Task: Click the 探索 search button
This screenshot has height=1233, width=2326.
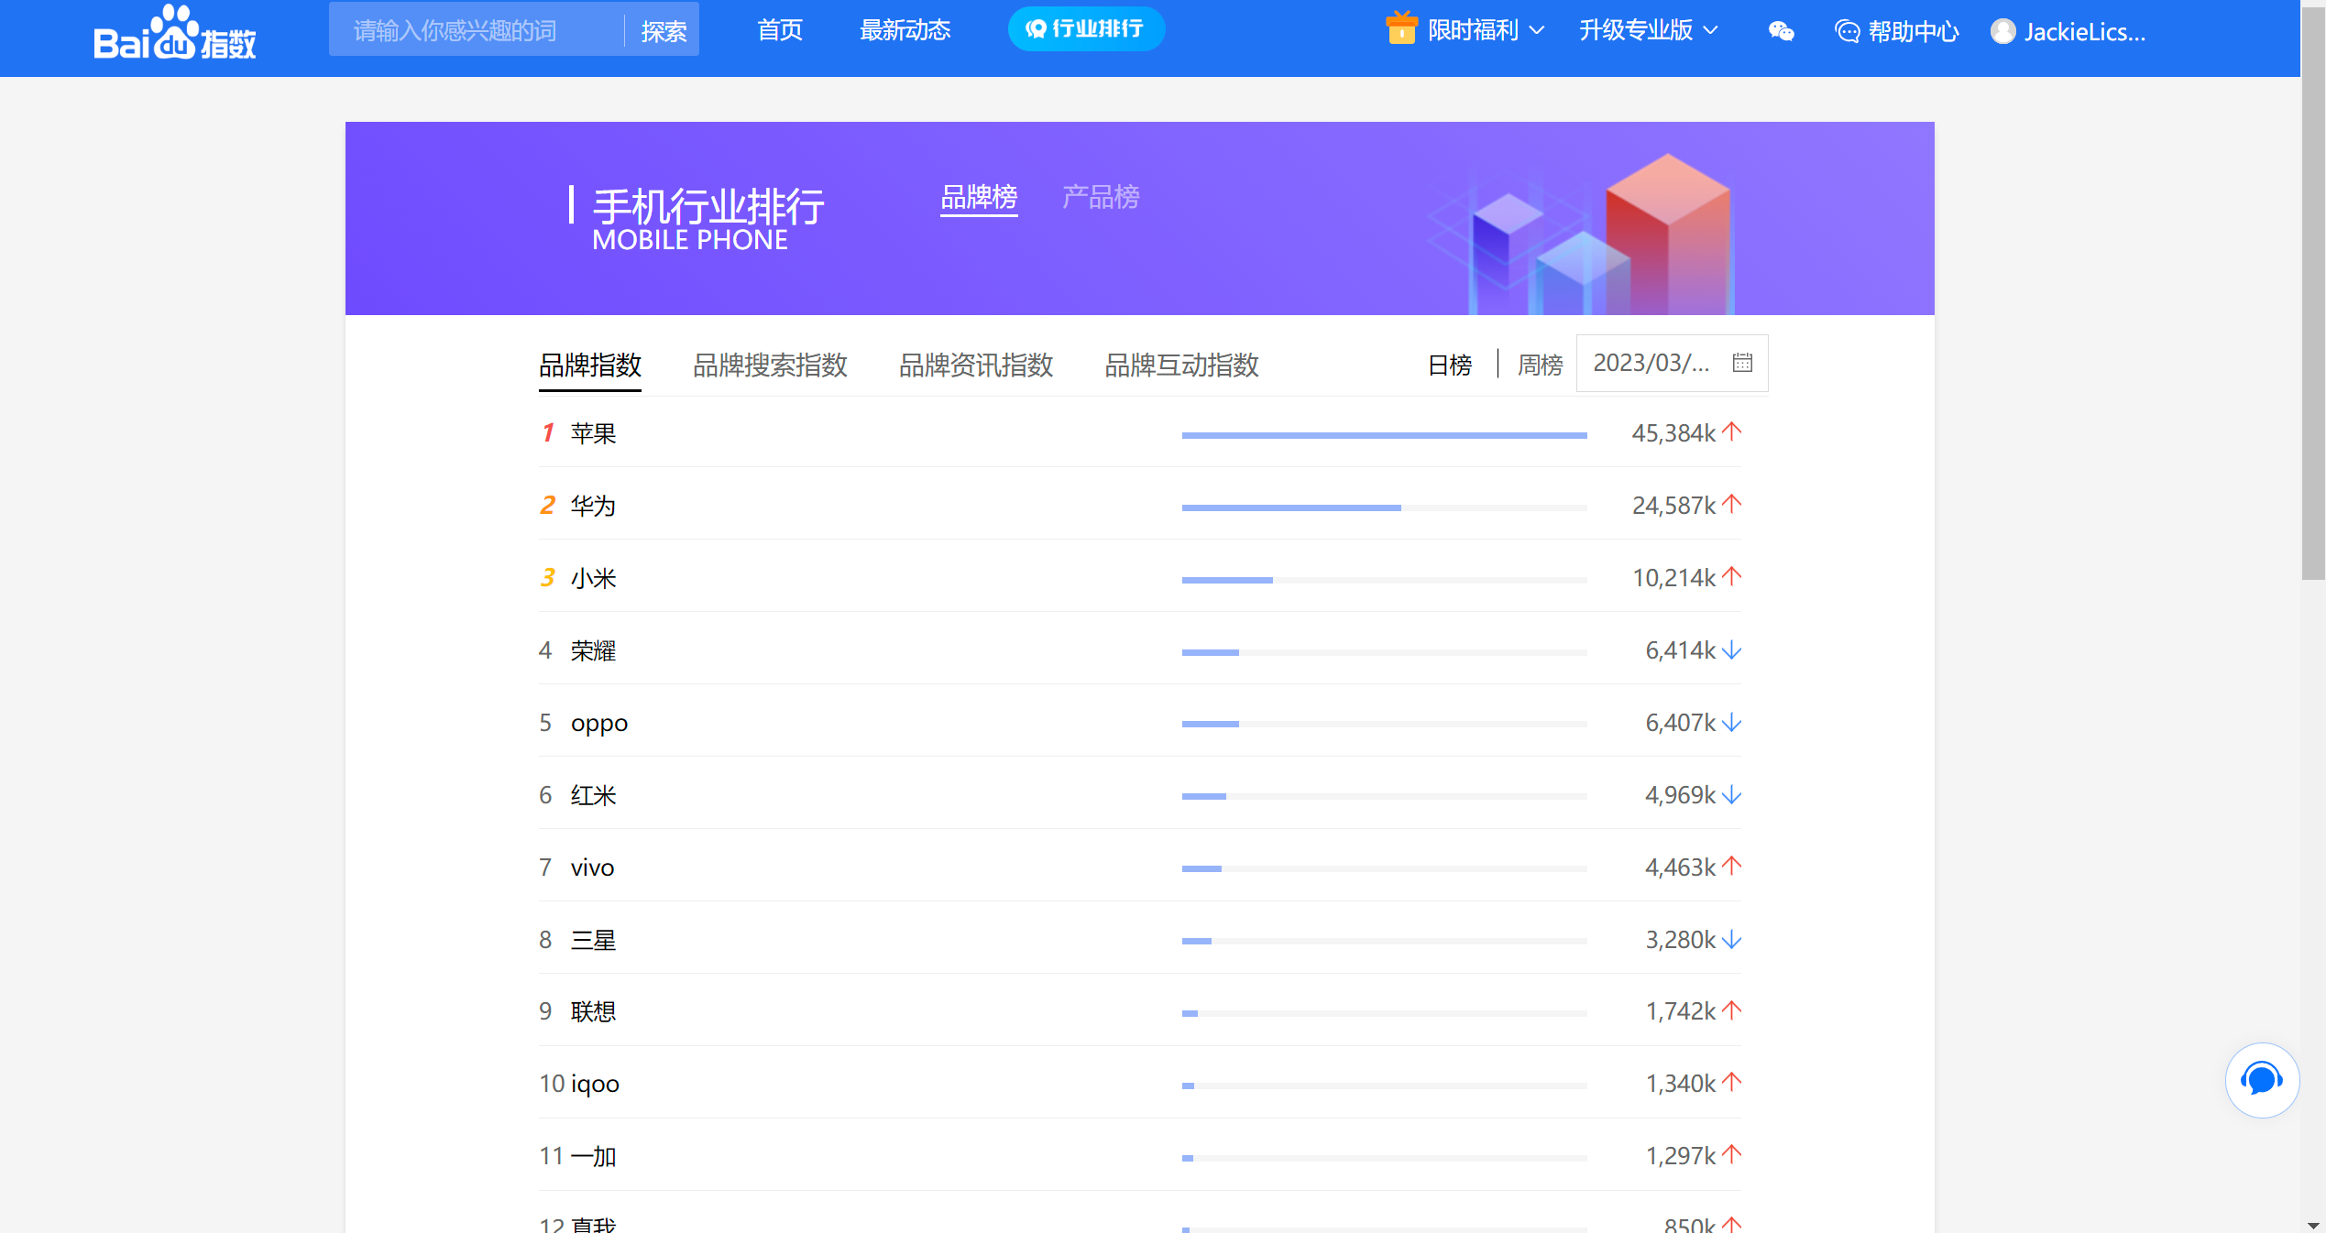Action: tap(664, 31)
